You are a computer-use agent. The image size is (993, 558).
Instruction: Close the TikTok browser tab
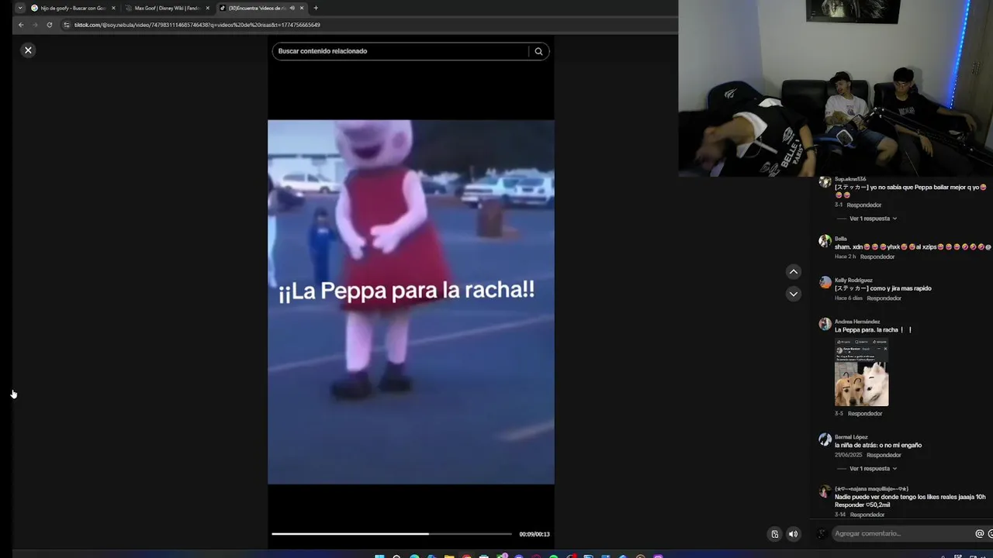tap(302, 8)
